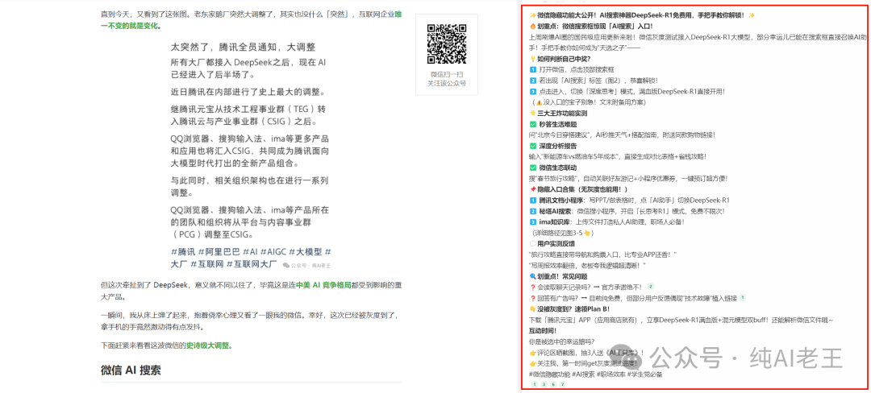Screen dimensions: 871x393
Task: Click the bold label '深度分析报告'
Action: click(557, 146)
